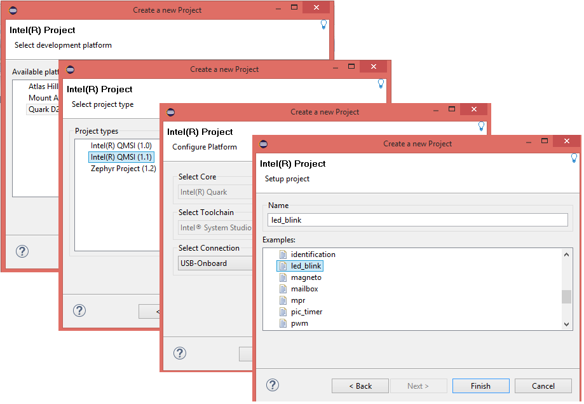Select the Quark D2 platform entry
584x404 pixels.
tap(43, 109)
